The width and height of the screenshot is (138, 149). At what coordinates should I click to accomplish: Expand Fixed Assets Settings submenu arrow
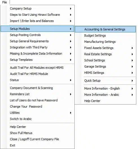[132, 48]
